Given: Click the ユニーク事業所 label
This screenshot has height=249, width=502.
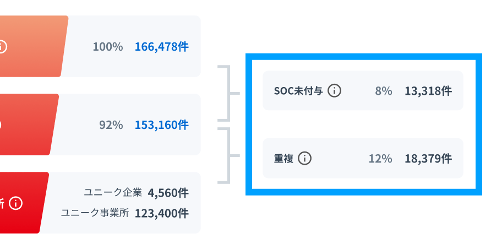Looking at the screenshot, I should click(95, 213).
